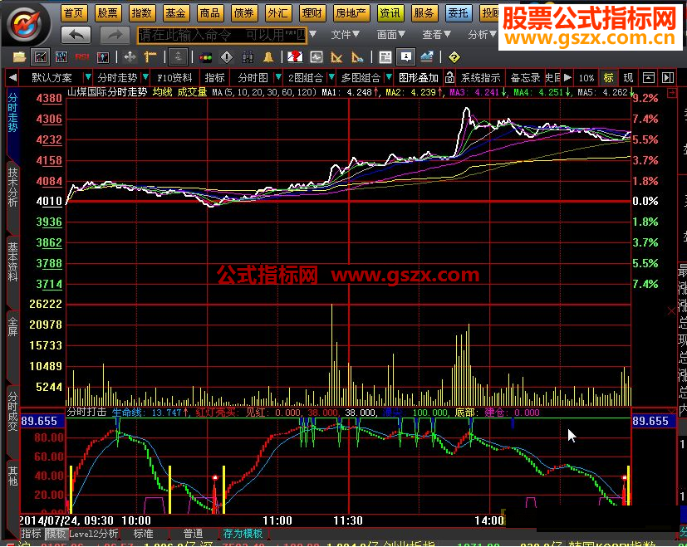Toggle the 标 indicator button
The image size is (687, 547).
click(608, 78)
